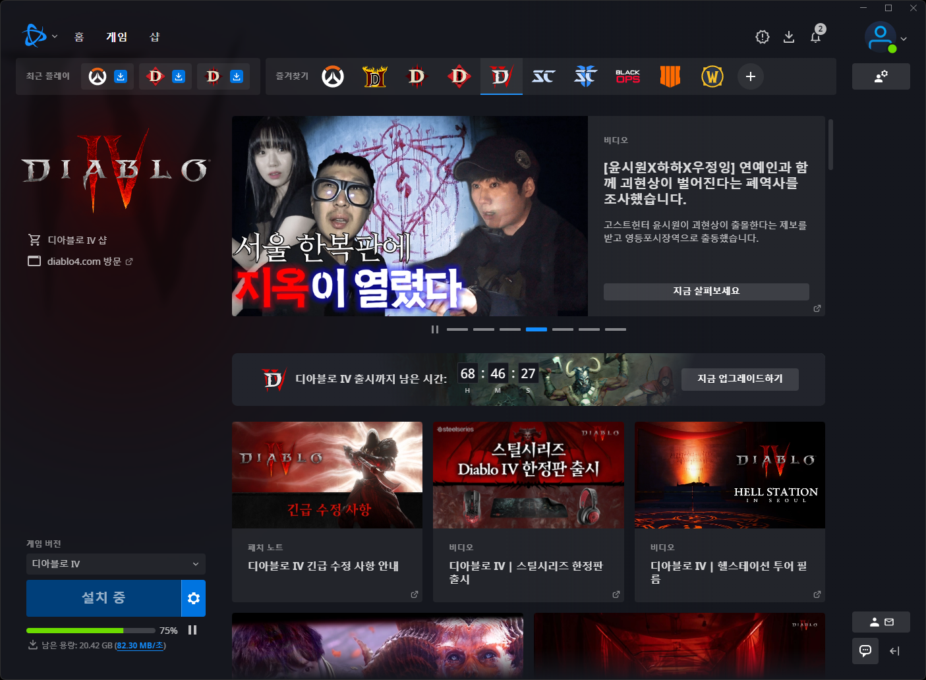Download first recent Diablo game
This screenshot has height=680, width=926.
[179, 76]
